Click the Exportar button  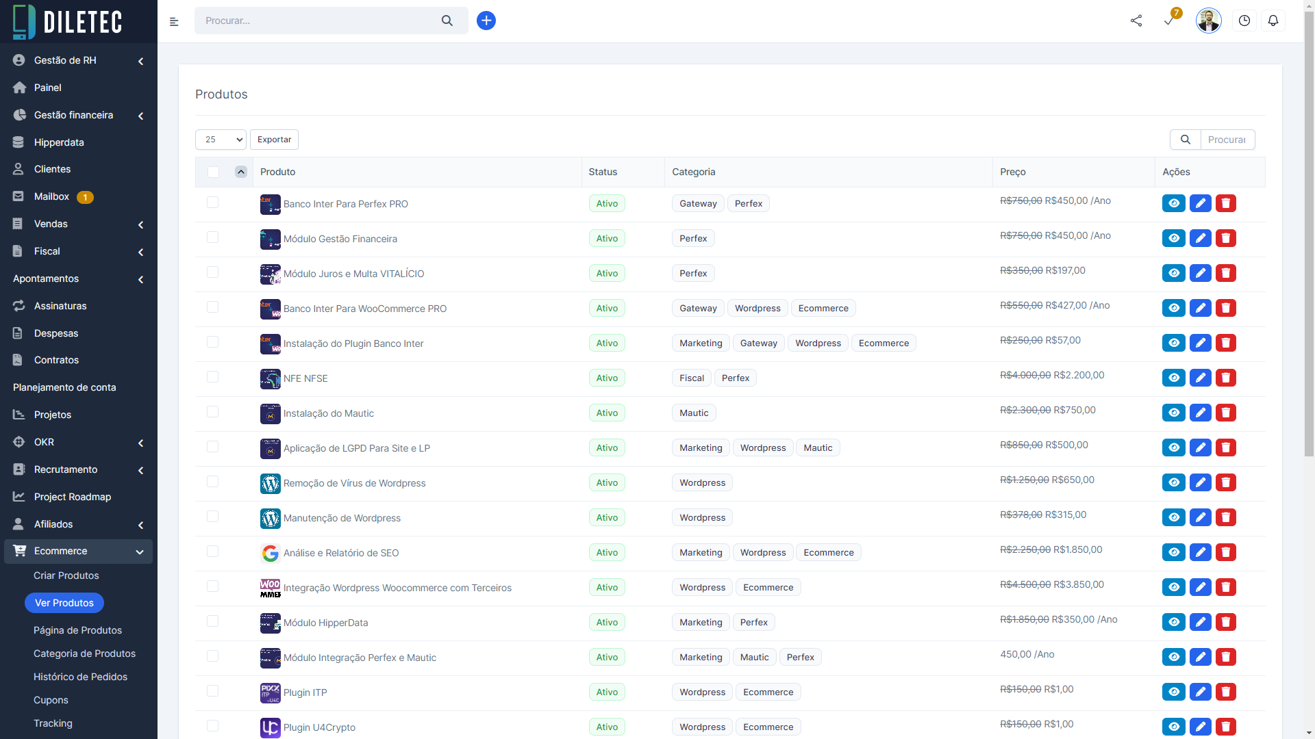coord(274,140)
